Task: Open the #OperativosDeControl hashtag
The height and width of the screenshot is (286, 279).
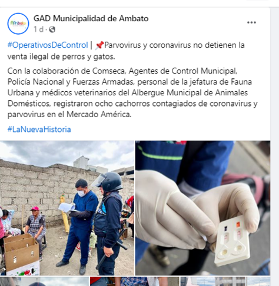Action: [48, 45]
